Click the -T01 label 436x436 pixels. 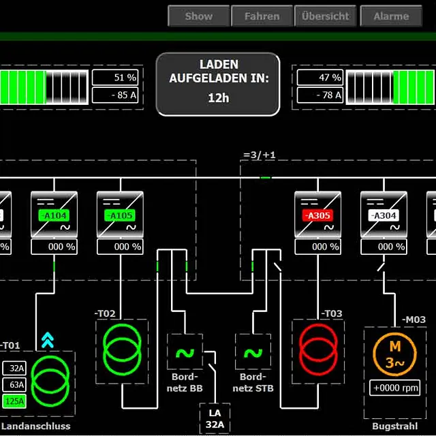coord(10,345)
